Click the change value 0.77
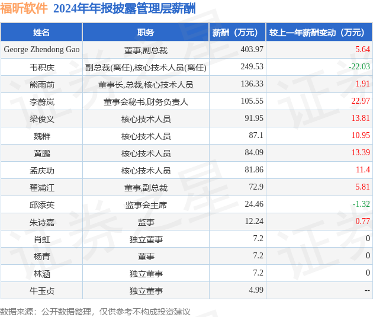Screen dimensions: 373x317 pyautogui.click(x=362, y=221)
